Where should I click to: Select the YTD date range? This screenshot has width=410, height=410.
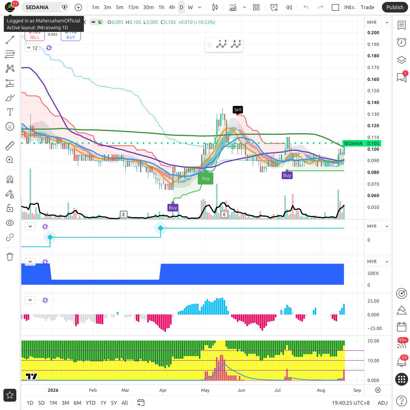(90, 403)
